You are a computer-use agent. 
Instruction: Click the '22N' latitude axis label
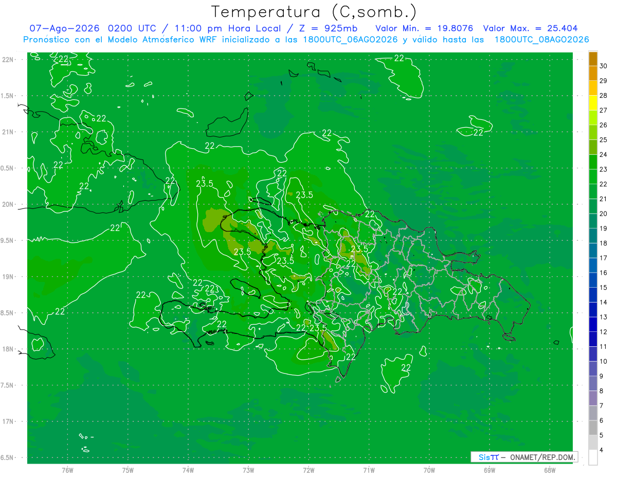[x=8, y=60]
